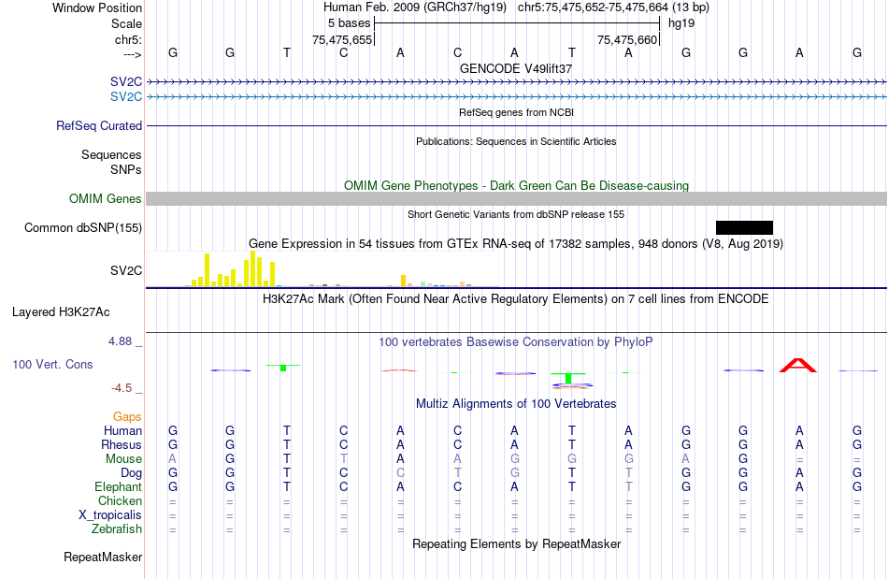Click the Chicken alignment row label

120,500
